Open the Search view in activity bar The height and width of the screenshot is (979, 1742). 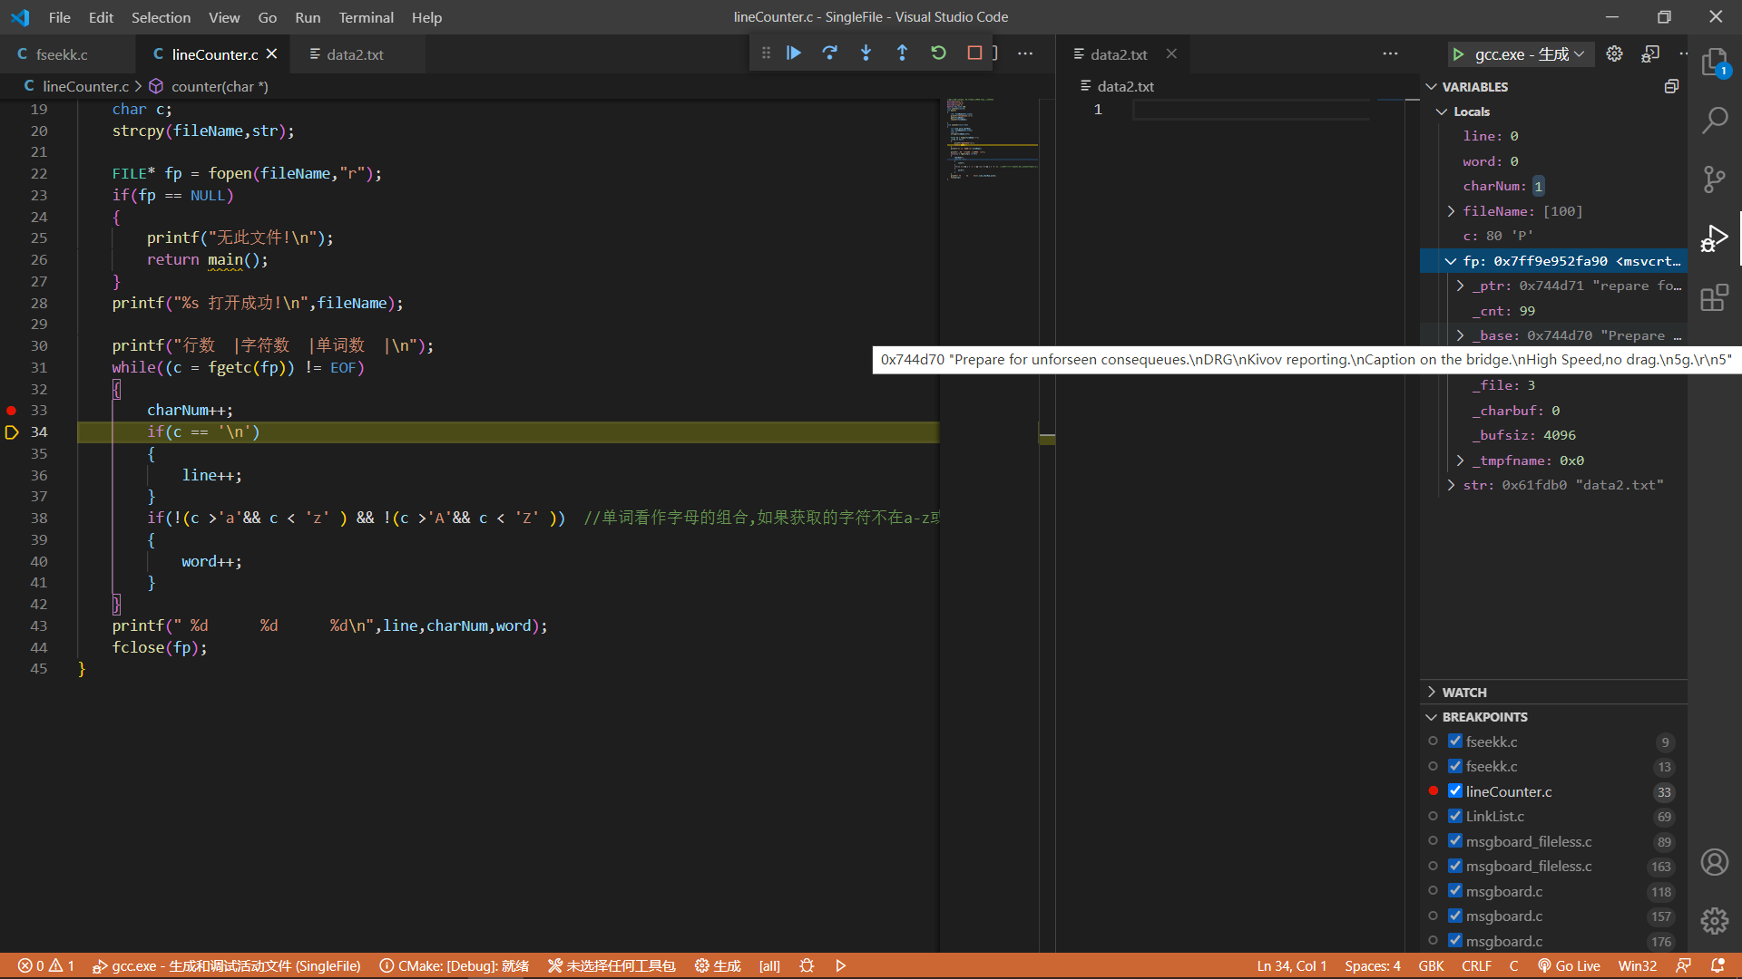point(1715,121)
